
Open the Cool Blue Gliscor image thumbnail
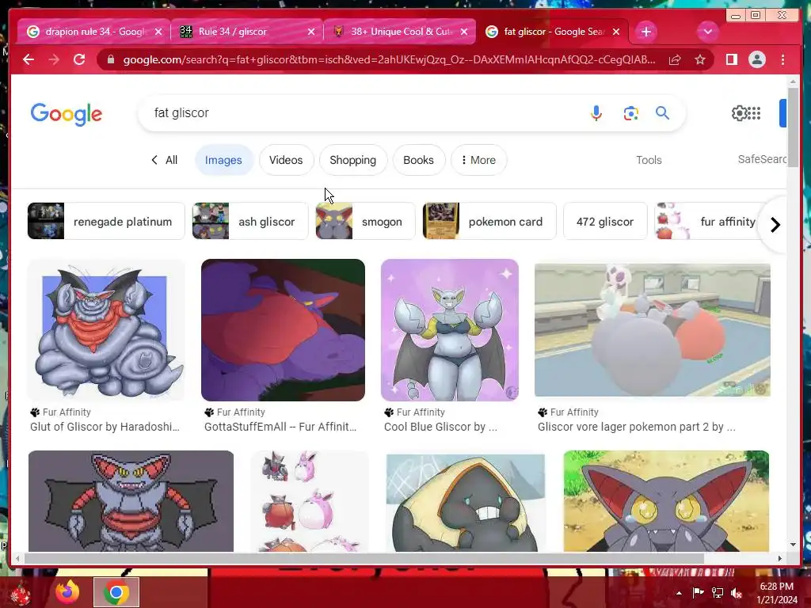[450, 330]
